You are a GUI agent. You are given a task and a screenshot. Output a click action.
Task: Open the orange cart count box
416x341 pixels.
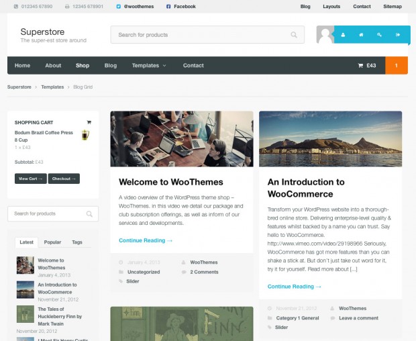397,65
